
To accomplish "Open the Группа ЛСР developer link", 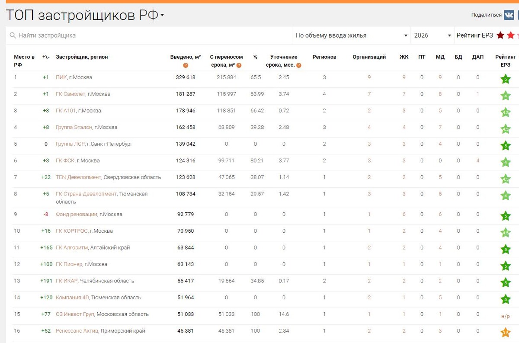I will pyautogui.click(x=70, y=144).
